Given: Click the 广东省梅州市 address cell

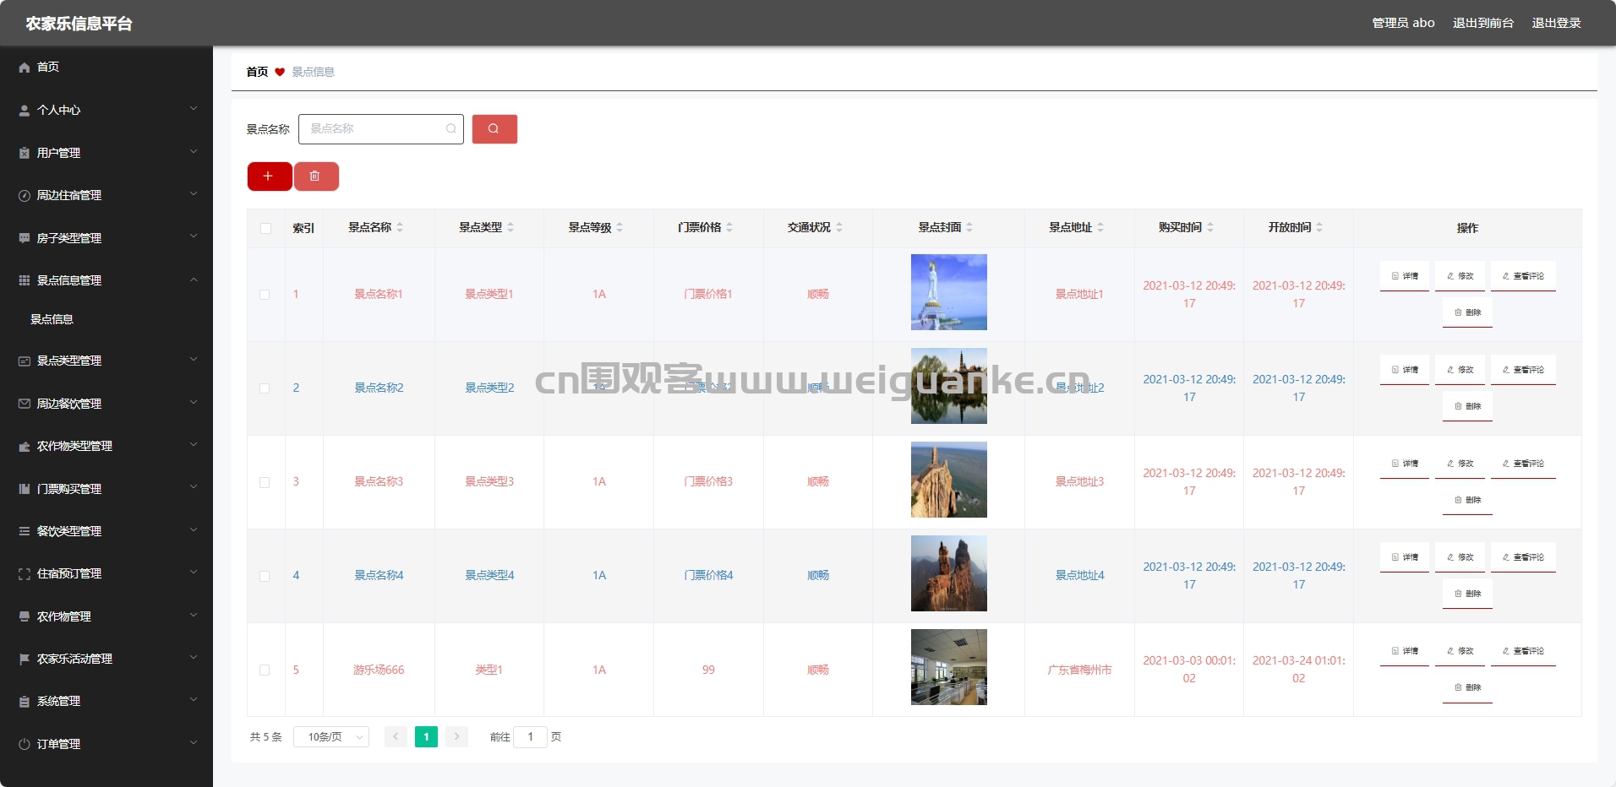Looking at the screenshot, I should (1079, 670).
